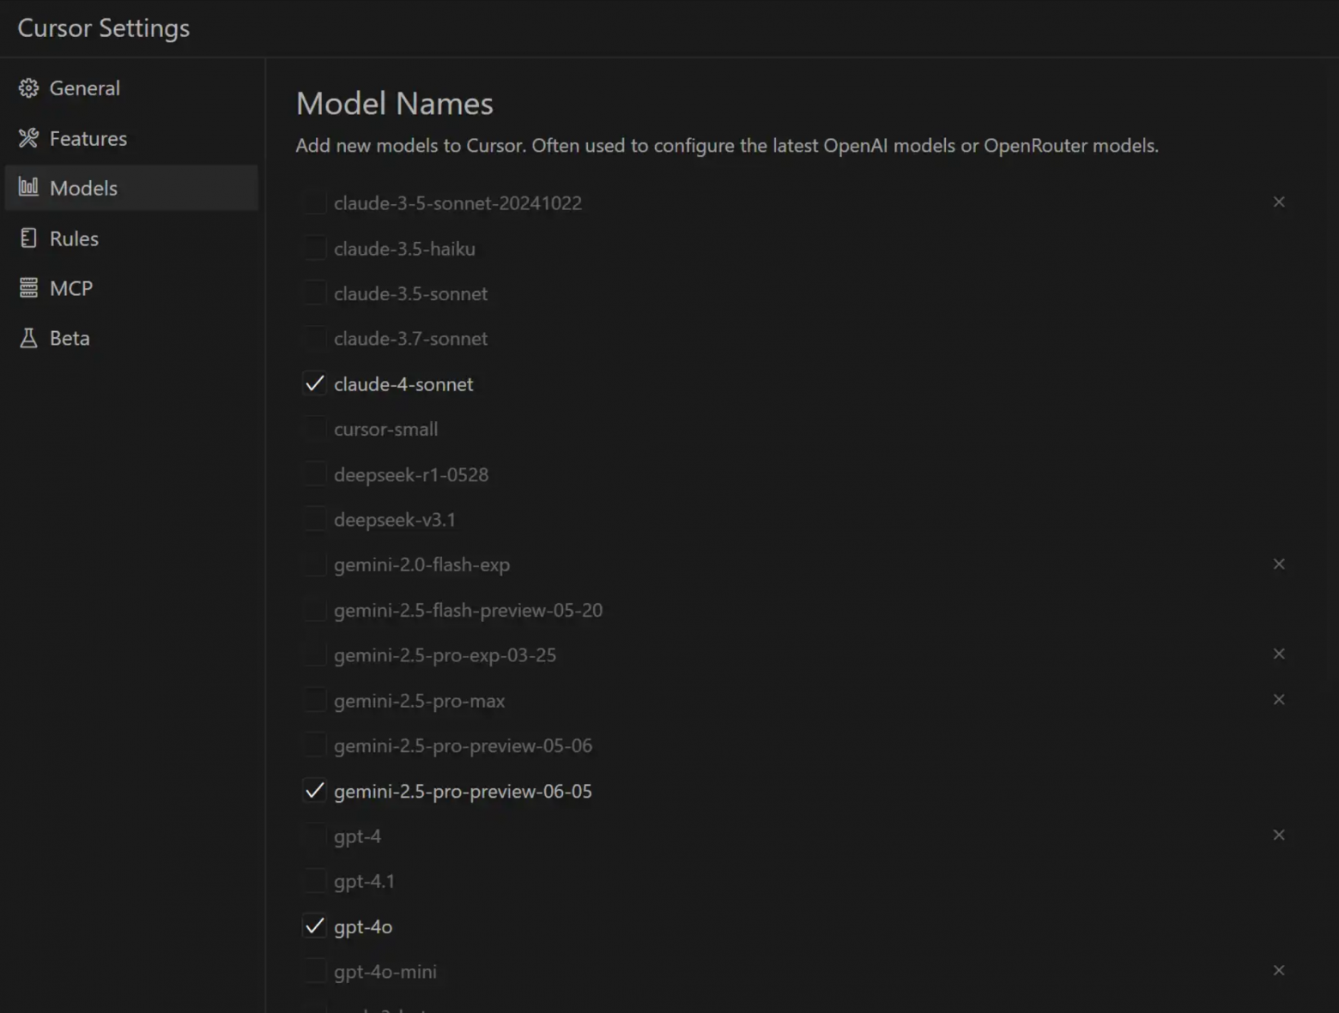Remove claude-3-5-sonnet-20241022 with its X icon

point(1279,202)
